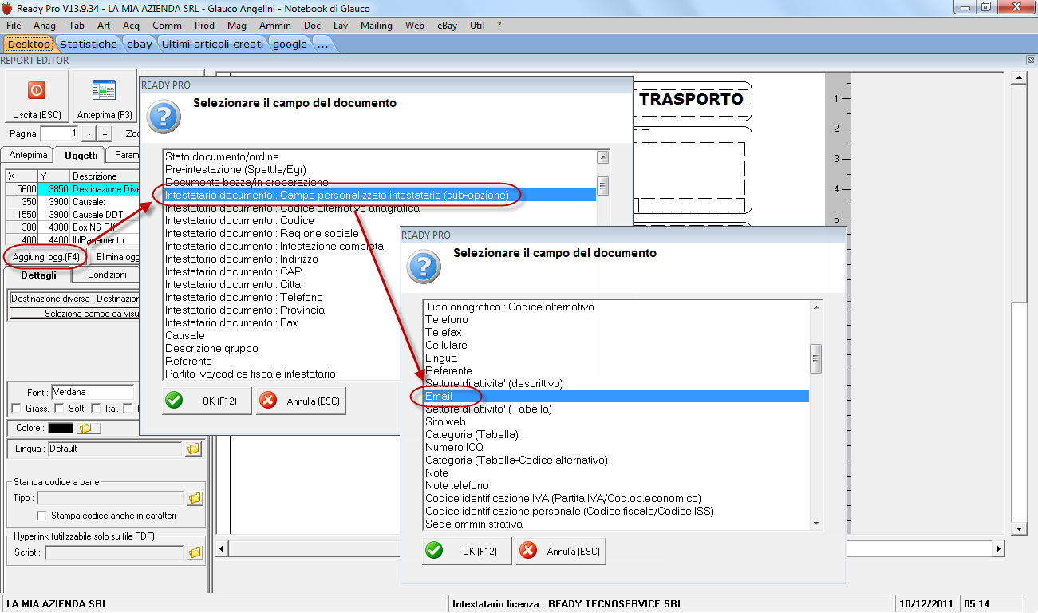The image size is (1038, 613).
Task: Select Intestatario documento : Campo personalizzato row
Action: click(380, 195)
